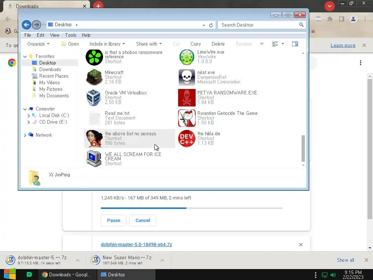
Task: Select the njrat.exe skull icon
Action: click(x=187, y=77)
